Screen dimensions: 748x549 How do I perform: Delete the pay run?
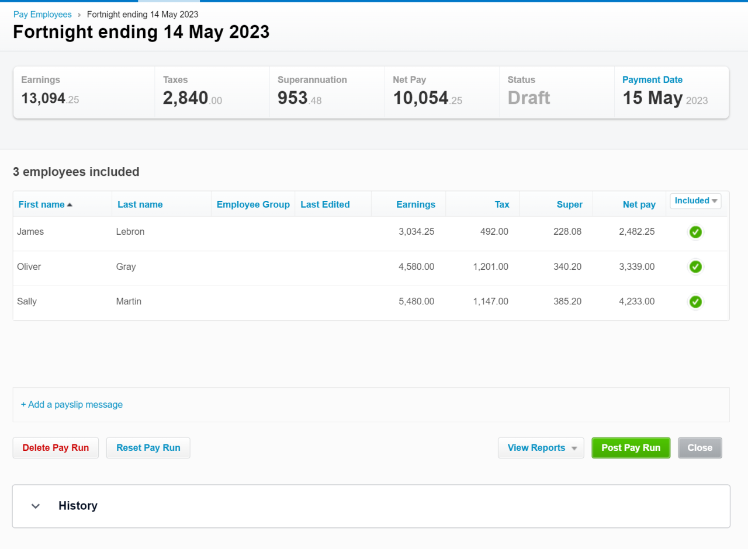56,447
